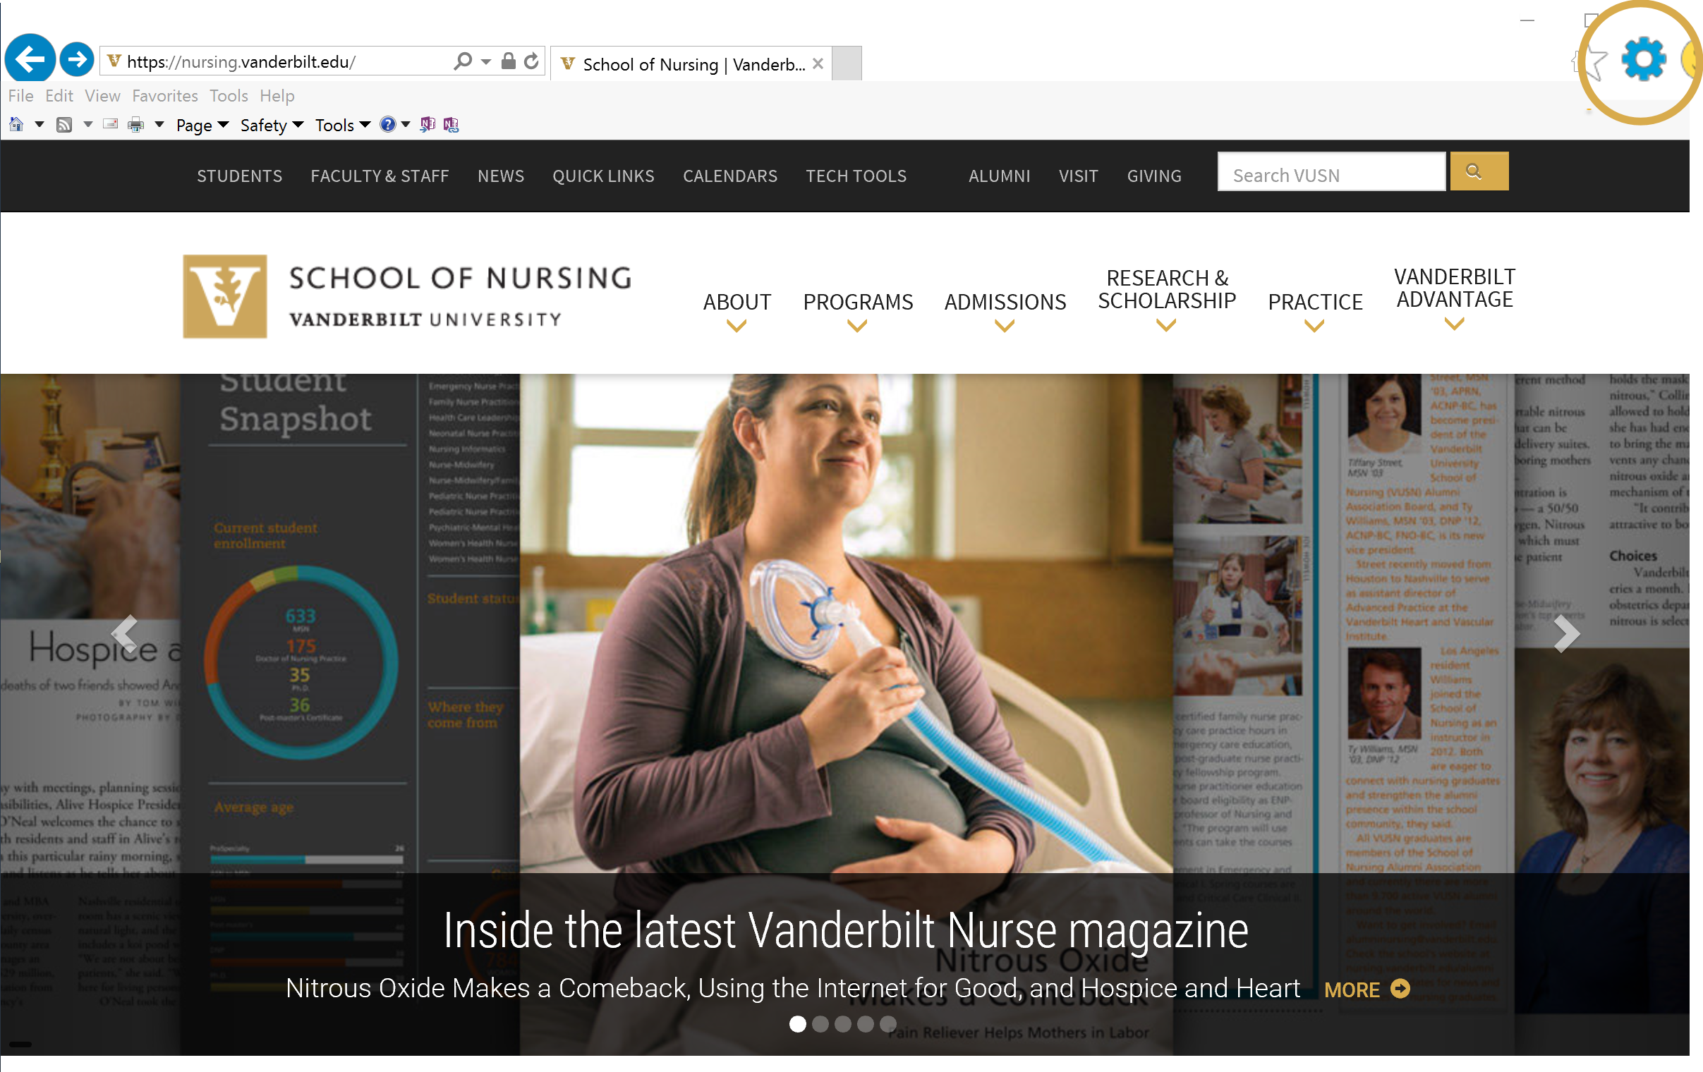1703x1072 pixels.
Task: Click the security lock icon in the address bar
Action: [x=508, y=61]
